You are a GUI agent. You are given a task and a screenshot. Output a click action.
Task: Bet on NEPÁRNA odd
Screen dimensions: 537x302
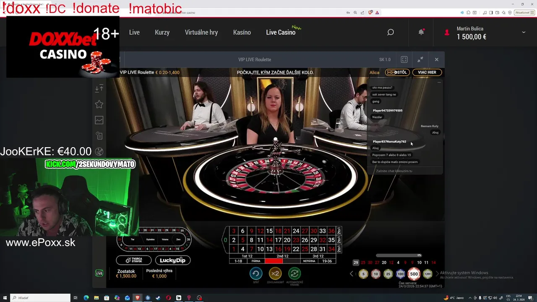[x=309, y=261]
